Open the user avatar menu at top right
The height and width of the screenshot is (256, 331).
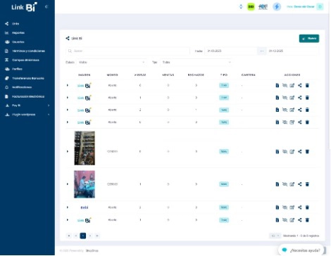(320, 6)
